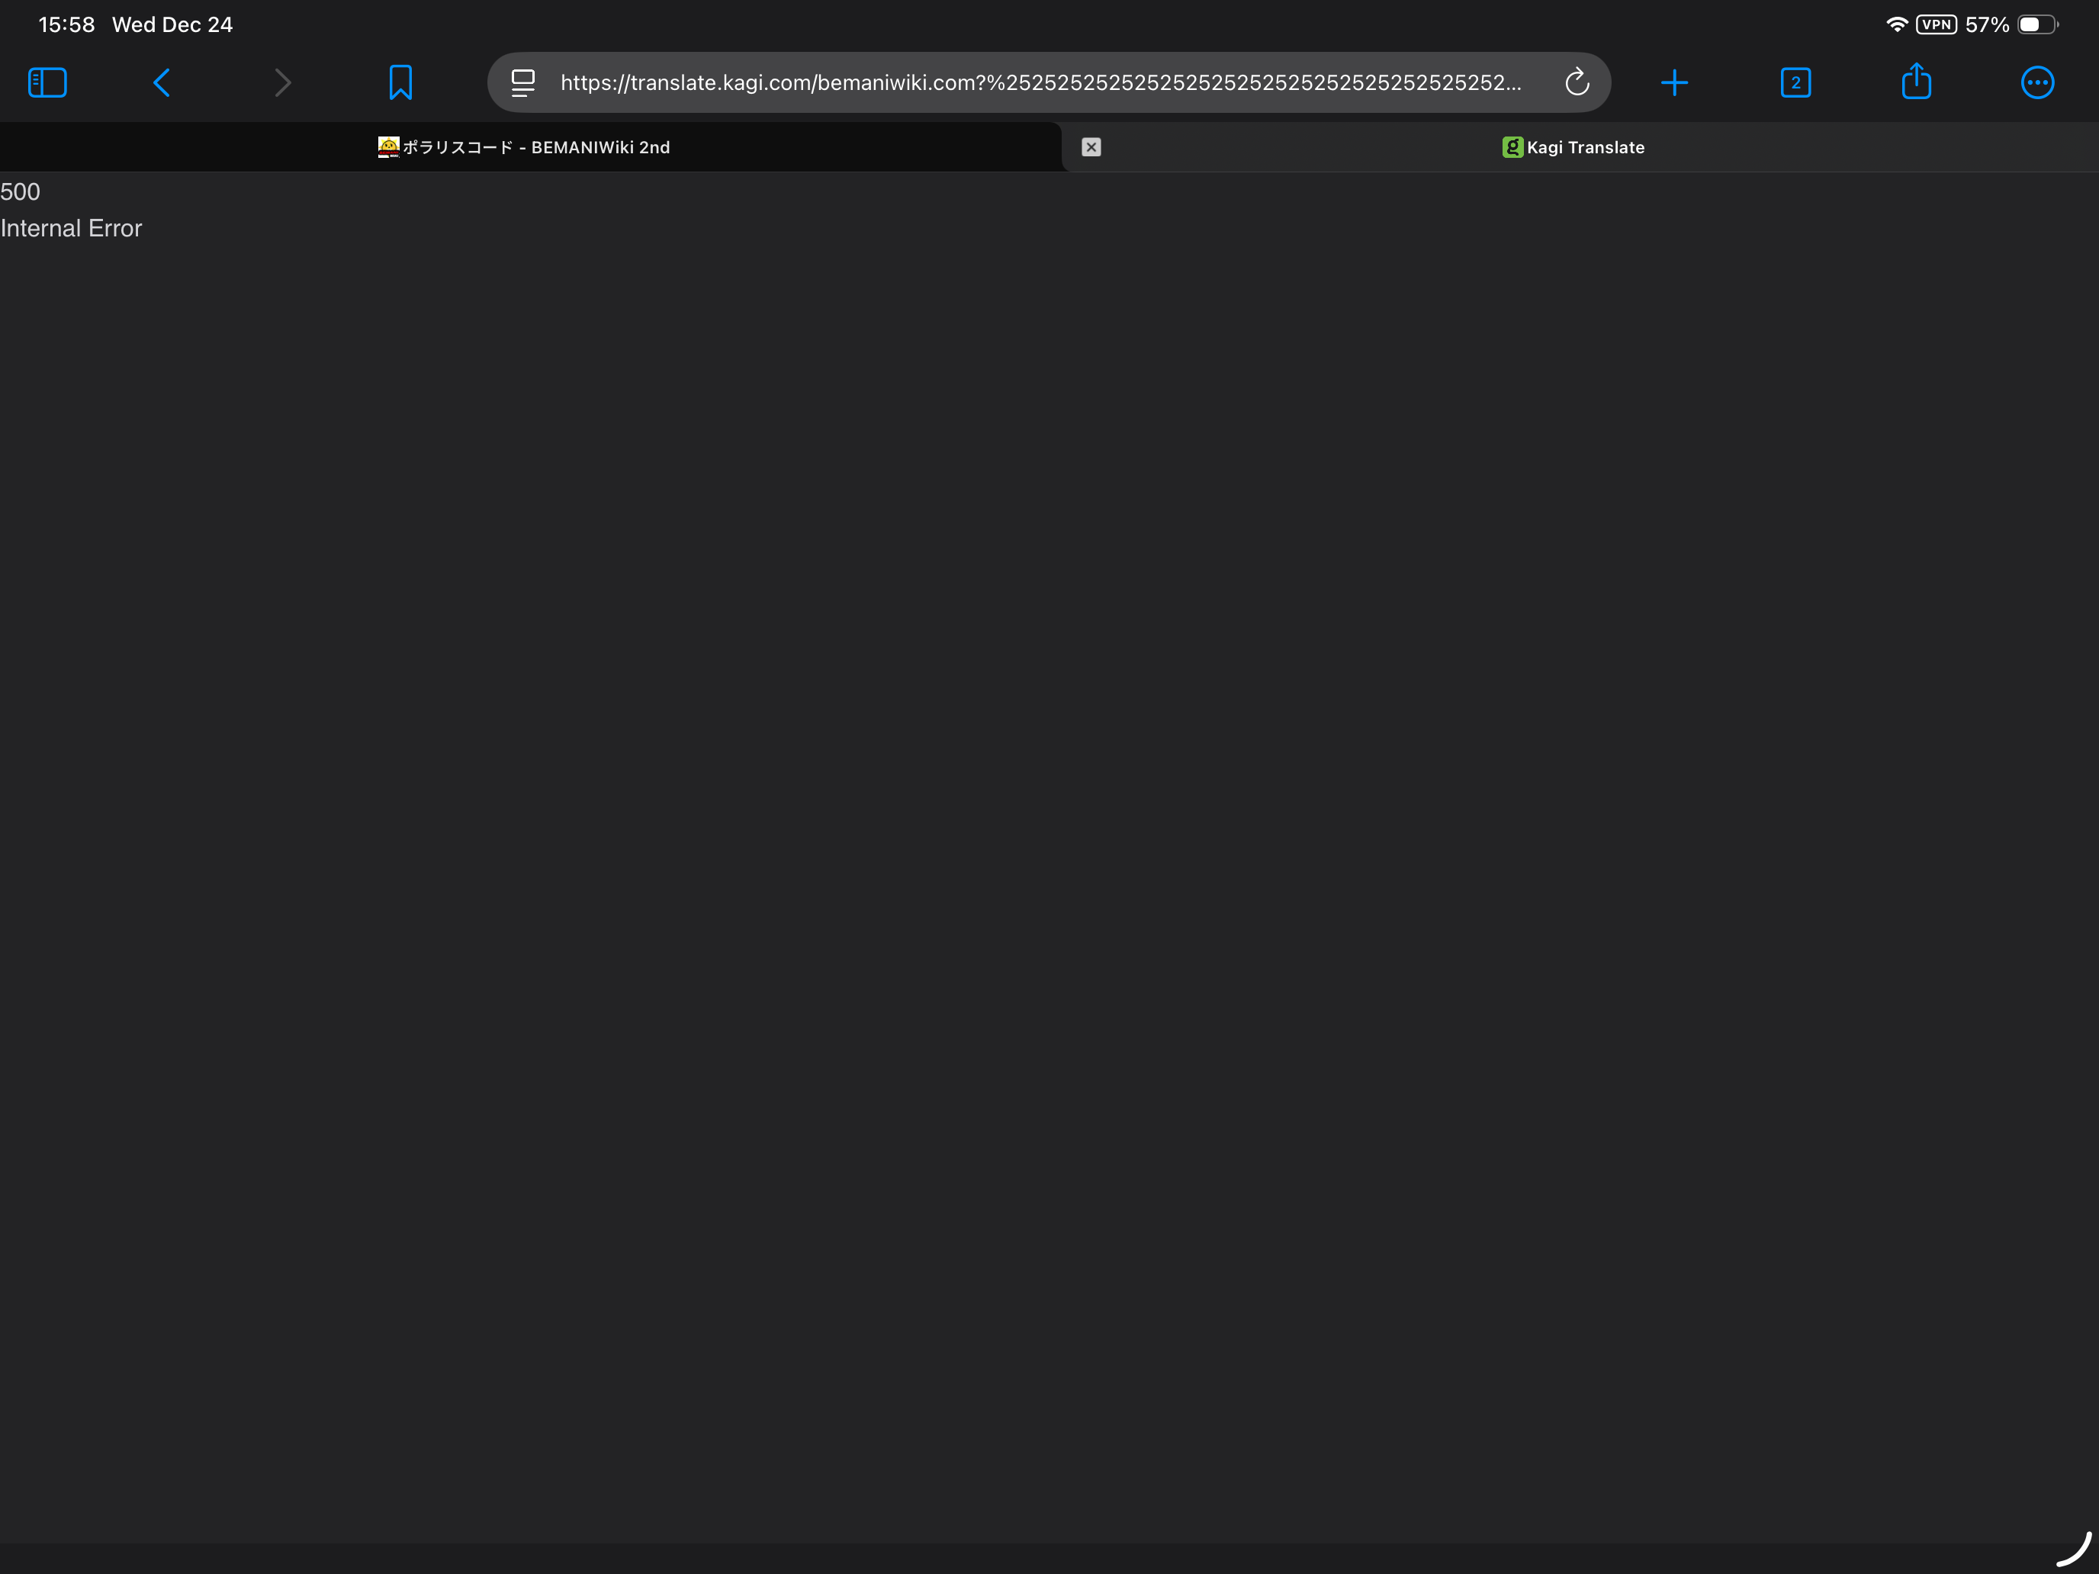Viewport: 2099px width, 1574px height.
Task: Toggle the Safari sidebar icon
Action: (47, 82)
